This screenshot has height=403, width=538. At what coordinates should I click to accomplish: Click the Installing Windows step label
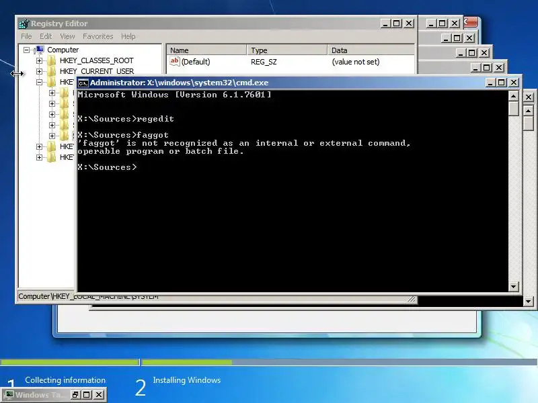187,380
